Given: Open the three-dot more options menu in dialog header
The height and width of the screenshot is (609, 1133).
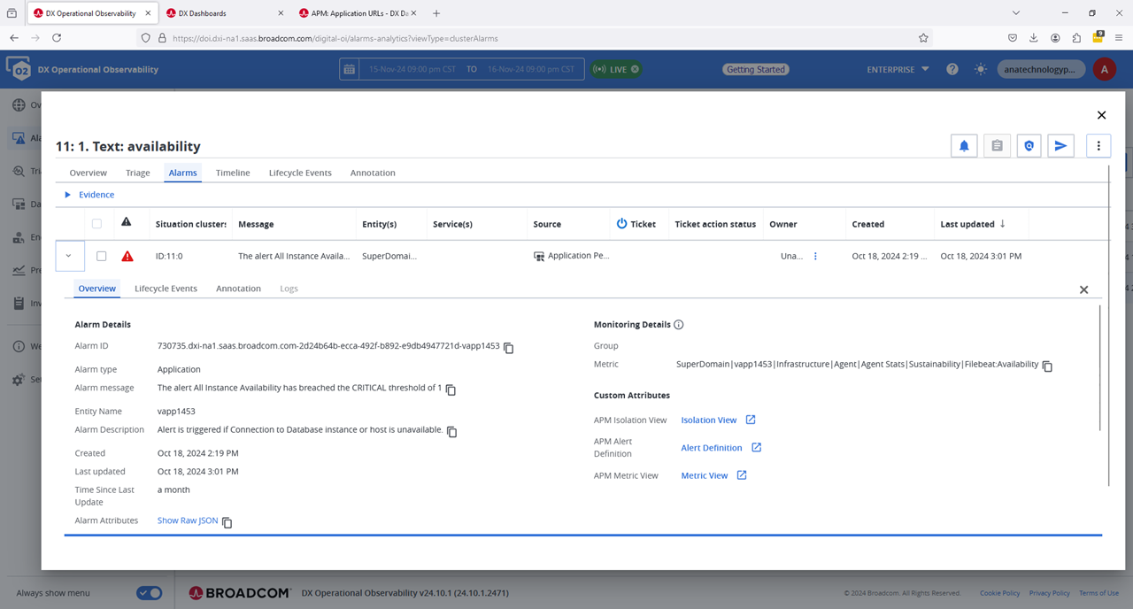Looking at the screenshot, I should tap(1098, 146).
